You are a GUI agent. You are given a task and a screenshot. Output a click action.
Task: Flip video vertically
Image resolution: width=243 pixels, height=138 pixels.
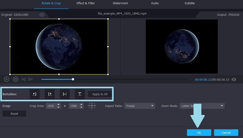coord(80,94)
